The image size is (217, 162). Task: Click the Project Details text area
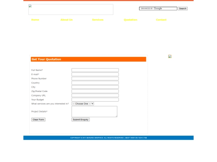click(94, 112)
